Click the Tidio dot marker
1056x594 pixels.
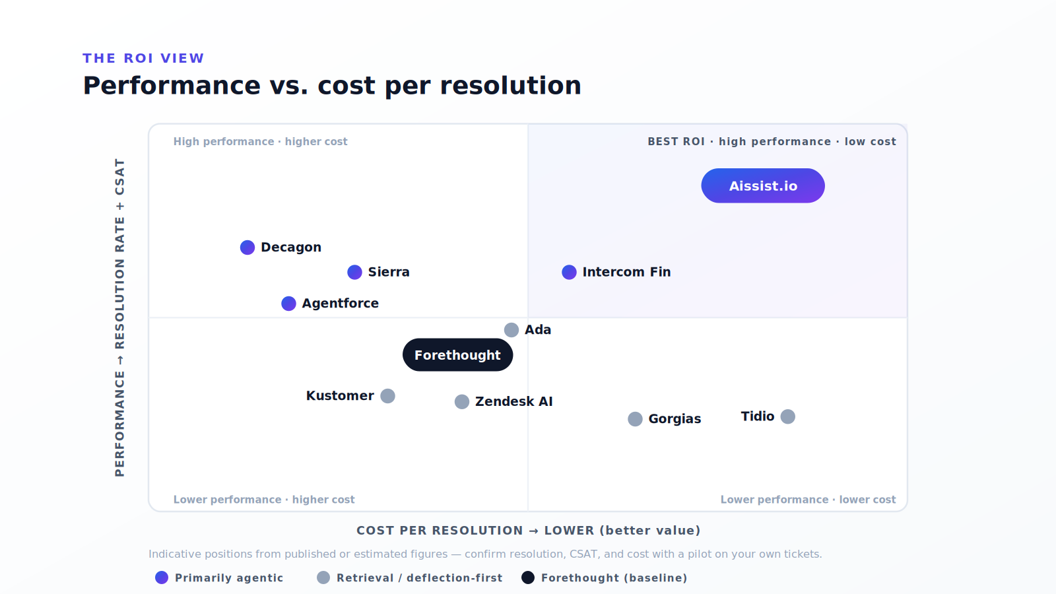(x=788, y=416)
